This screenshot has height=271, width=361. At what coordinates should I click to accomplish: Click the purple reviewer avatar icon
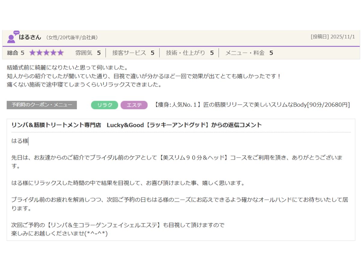[12, 37]
